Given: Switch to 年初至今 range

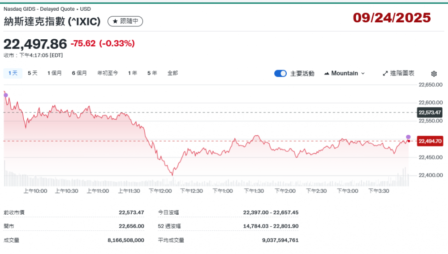Looking at the screenshot, I should click(108, 73).
